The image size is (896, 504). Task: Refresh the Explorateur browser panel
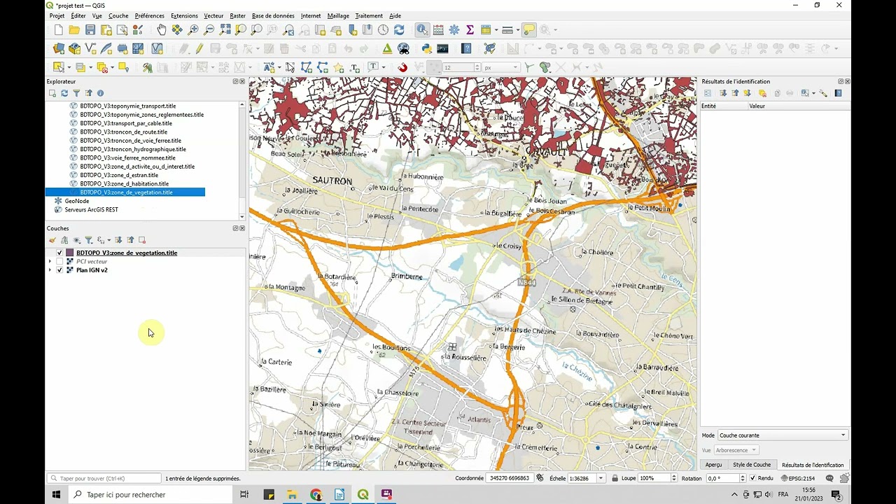point(64,93)
